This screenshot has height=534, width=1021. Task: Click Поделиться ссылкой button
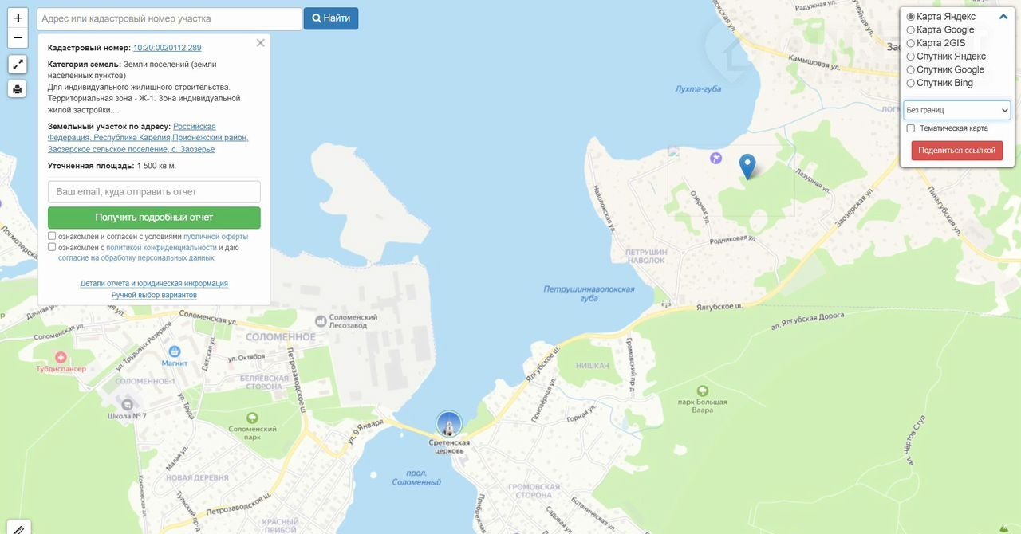[x=957, y=151]
